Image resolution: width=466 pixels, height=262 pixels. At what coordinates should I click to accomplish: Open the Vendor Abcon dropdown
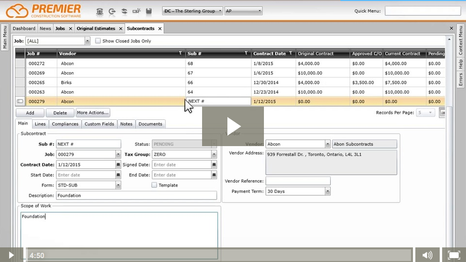coord(327,144)
